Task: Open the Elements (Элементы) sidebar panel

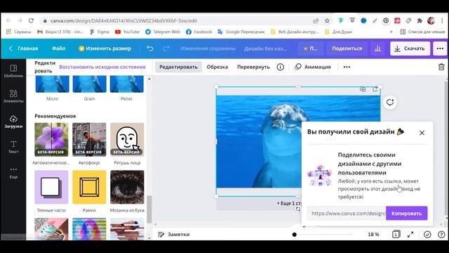Action: (13, 96)
